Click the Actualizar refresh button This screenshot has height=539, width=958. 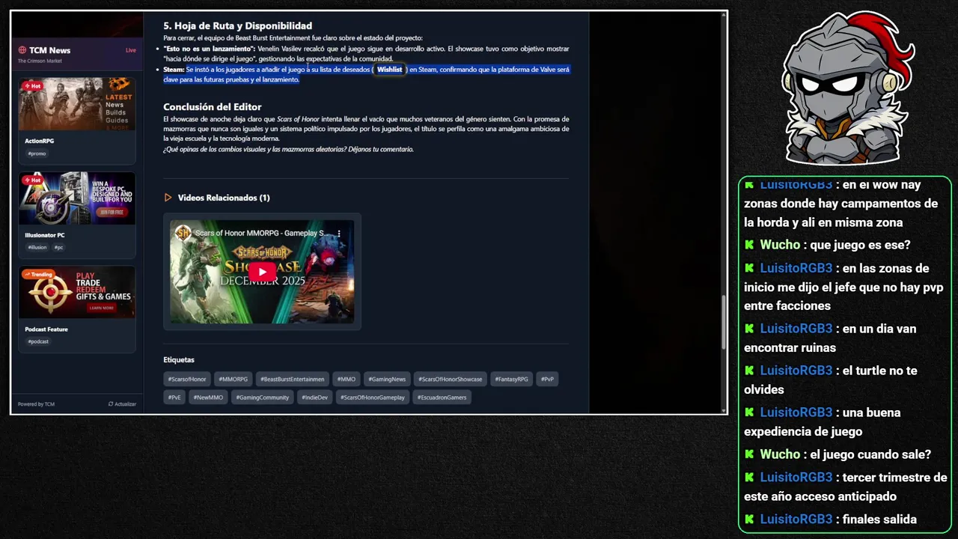point(122,404)
